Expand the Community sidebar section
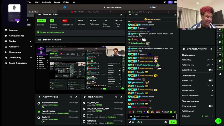This screenshot has width=224, height=126. pos(31,57)
